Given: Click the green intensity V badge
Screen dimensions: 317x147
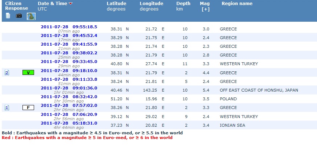Looking at the screenshot, I should click(x=28, y=73).
